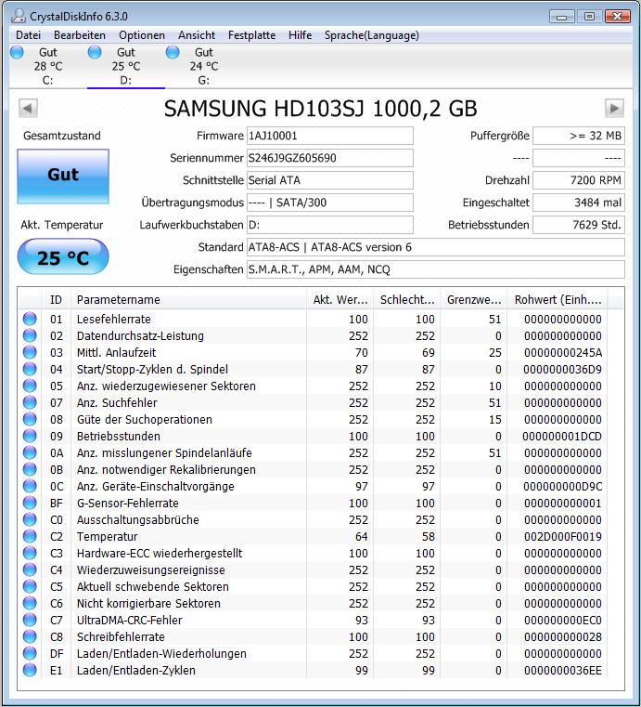641x707 pixels.
Task: Click the next disk arrow icon
Action: point(614,108)
